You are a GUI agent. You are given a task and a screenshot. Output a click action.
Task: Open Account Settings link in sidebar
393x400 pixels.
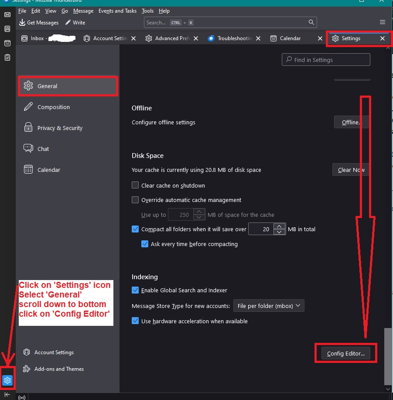tap(48, 352)
